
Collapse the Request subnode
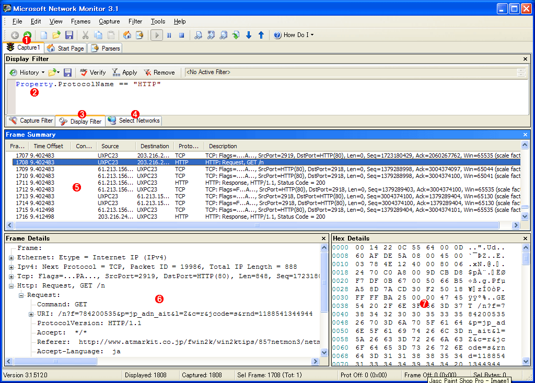21,295
